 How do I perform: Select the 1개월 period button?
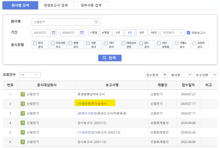pyautogui.click(x=94, y=33)
